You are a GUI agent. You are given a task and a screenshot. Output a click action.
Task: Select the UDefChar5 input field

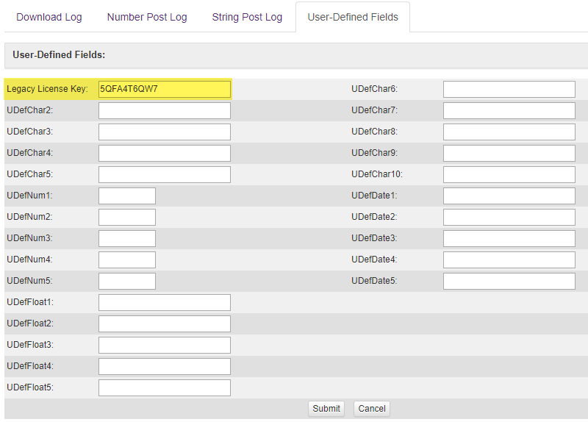tap(165, 174)
